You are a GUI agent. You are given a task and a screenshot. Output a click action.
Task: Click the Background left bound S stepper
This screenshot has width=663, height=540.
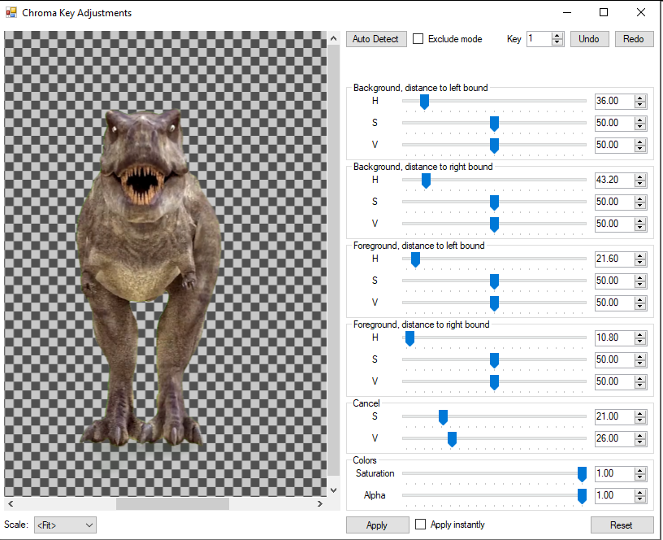(640, 123)
